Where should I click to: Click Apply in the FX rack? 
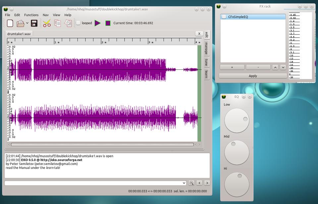pos(253,76)
